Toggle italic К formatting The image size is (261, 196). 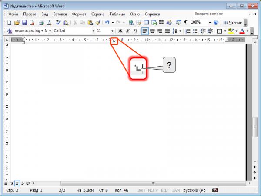tap(128, 31)
